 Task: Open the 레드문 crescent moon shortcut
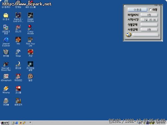18,64
